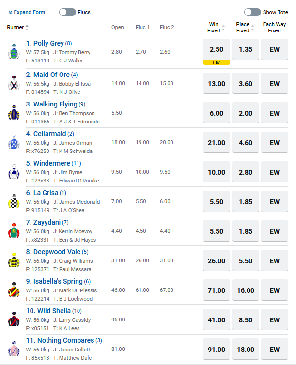Click Walking Flying's striped silks icon

pos(13,113)
